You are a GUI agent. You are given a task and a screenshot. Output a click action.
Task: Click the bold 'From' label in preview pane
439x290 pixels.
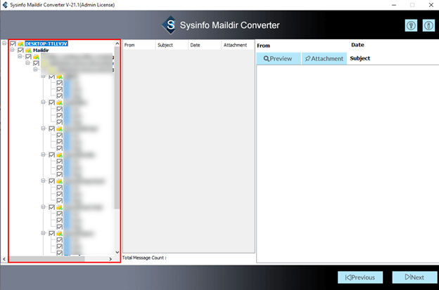(x=263, y=46)
